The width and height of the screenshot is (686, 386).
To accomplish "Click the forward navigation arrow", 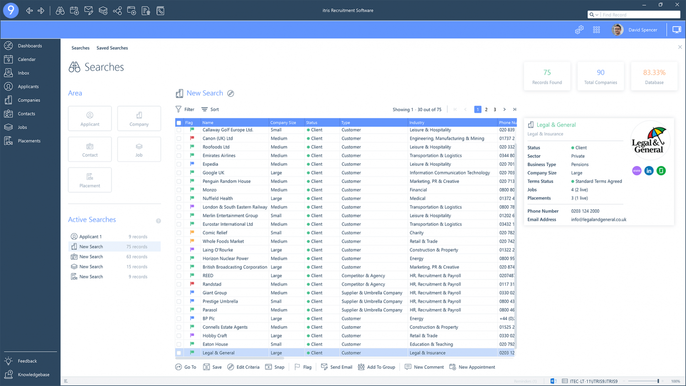I will coord(41,11).
